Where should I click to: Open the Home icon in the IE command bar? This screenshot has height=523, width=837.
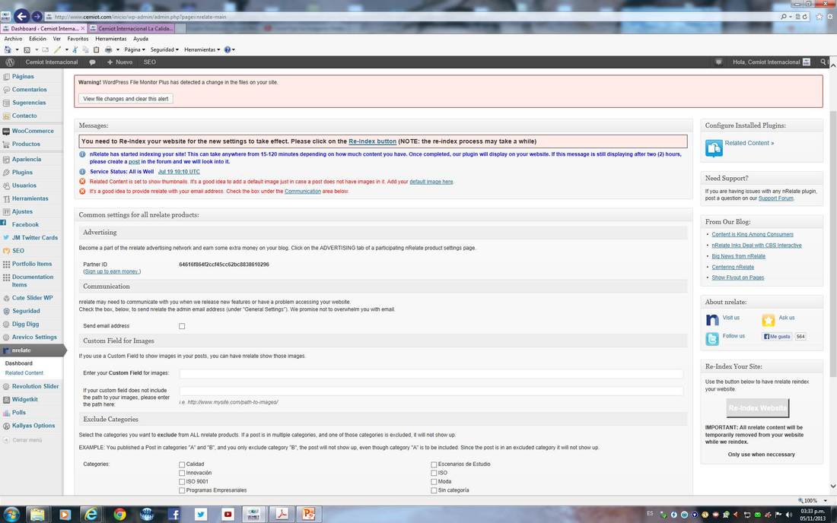point(8,49)
